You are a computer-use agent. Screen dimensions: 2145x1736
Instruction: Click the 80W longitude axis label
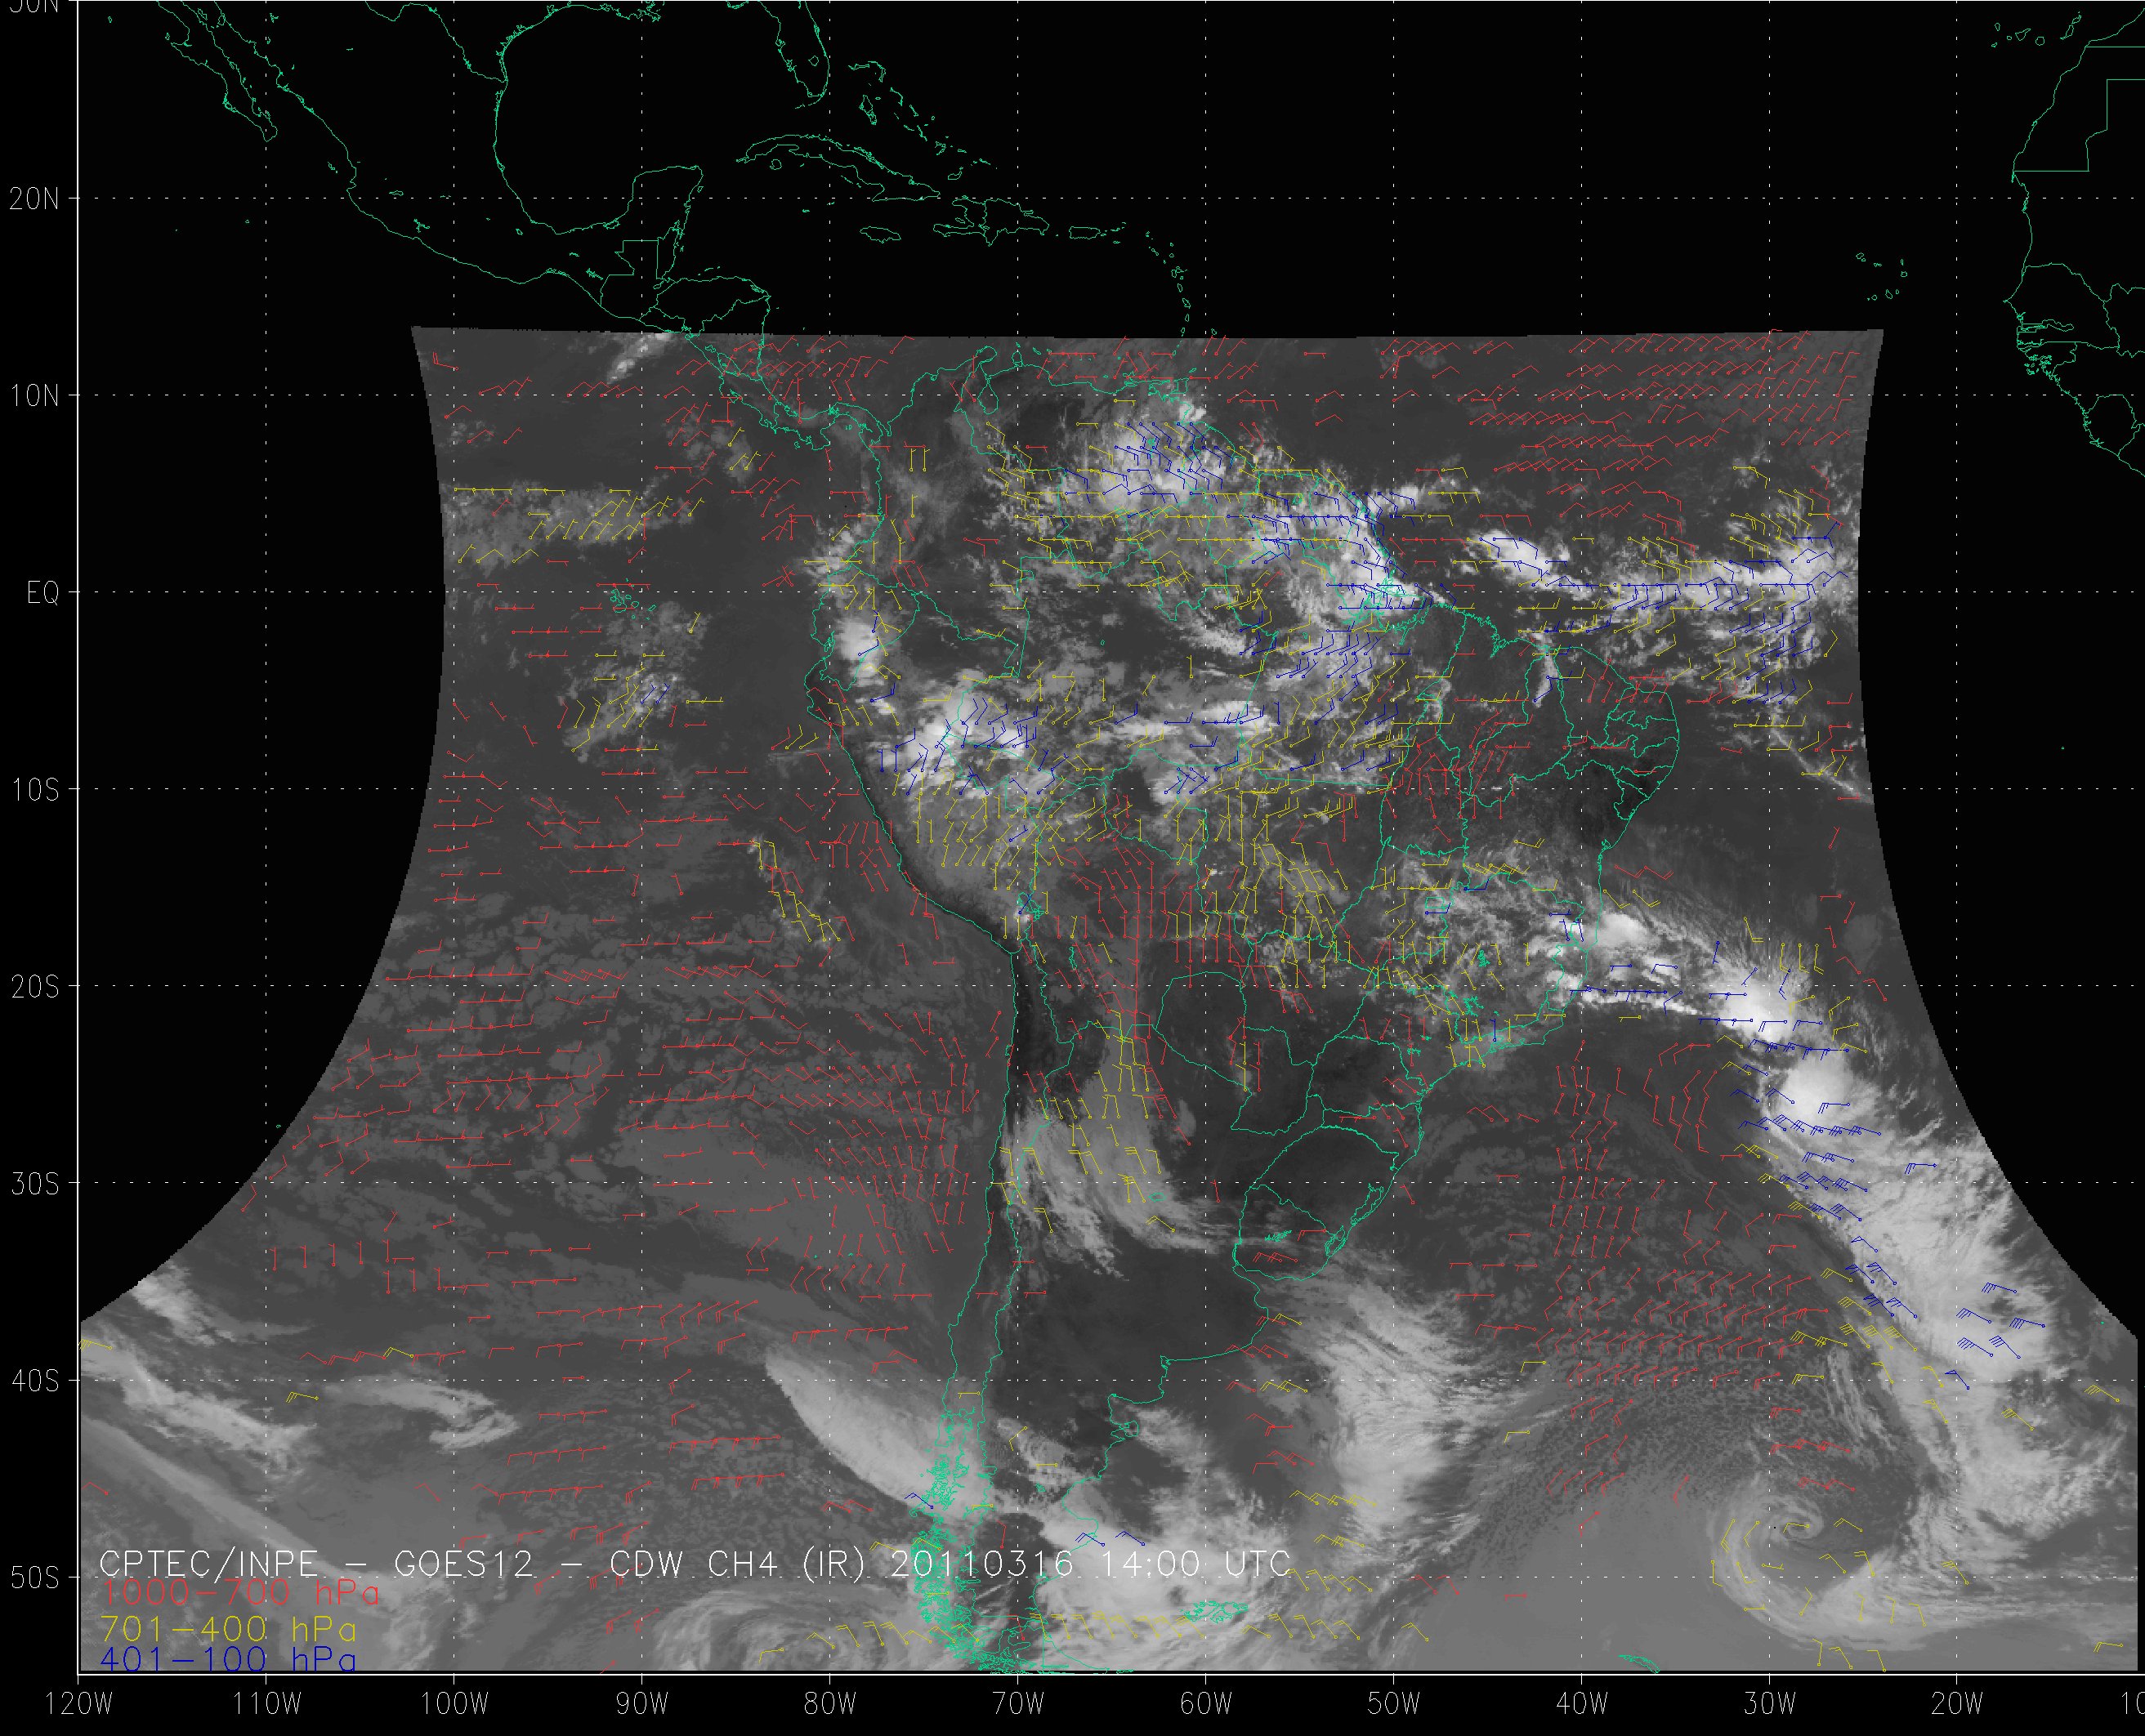[x=829, y=1704]
